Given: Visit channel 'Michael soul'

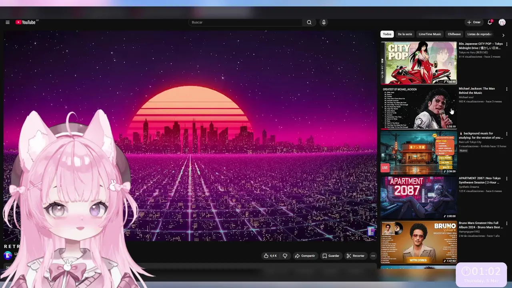Looking at the screenshot, I should click(x=466, y=97).
